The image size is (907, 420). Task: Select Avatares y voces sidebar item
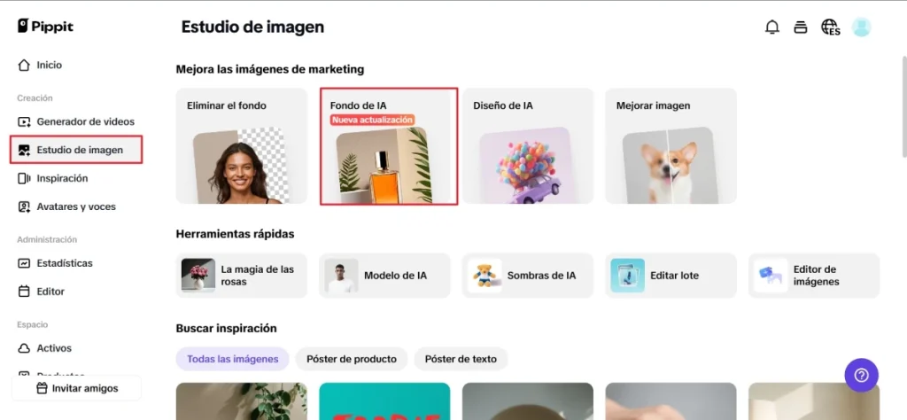76,206
